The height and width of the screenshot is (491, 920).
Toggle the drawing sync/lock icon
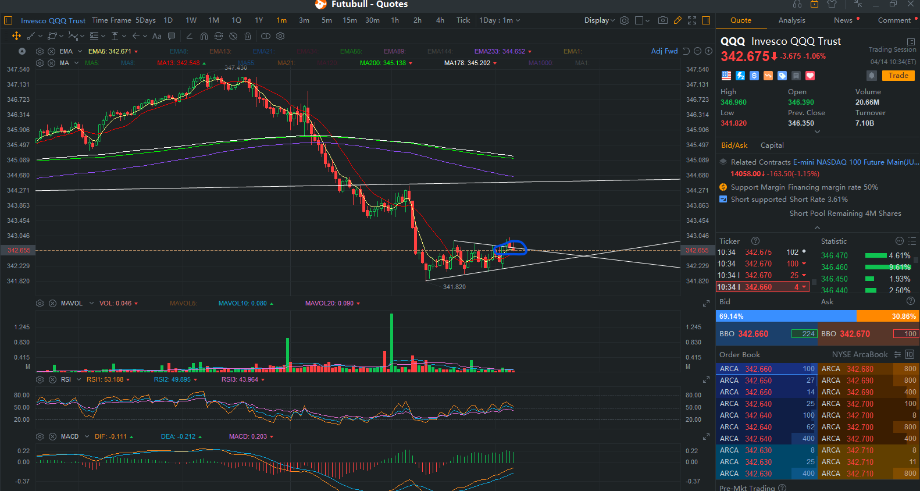[x=219, y=36]
